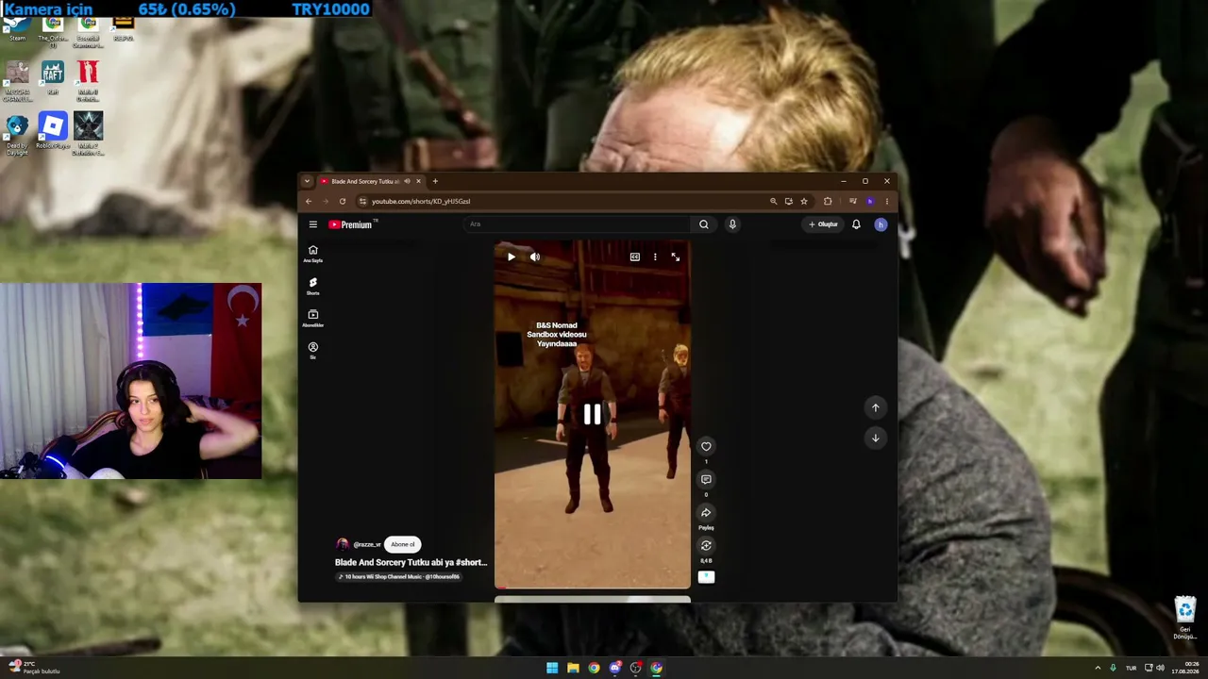1208x679 pixels.
Task: Bookmark this page with the star
Action: [x=804, y=201]
